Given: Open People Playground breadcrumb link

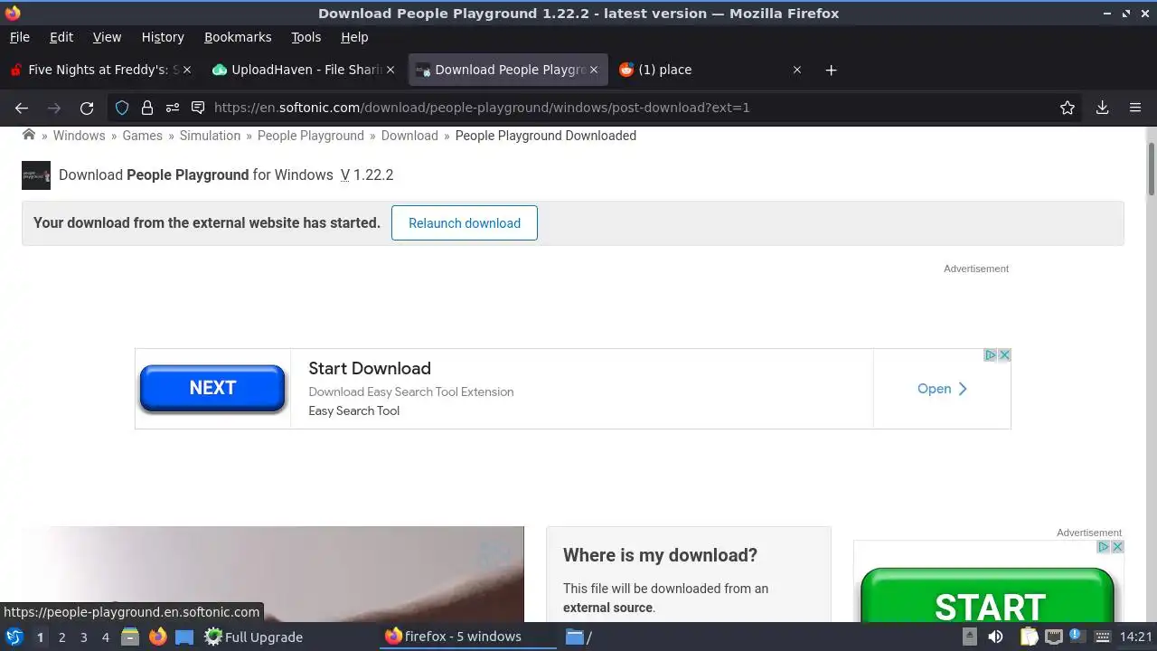Looking at the screenshot, I should [311, 136].
